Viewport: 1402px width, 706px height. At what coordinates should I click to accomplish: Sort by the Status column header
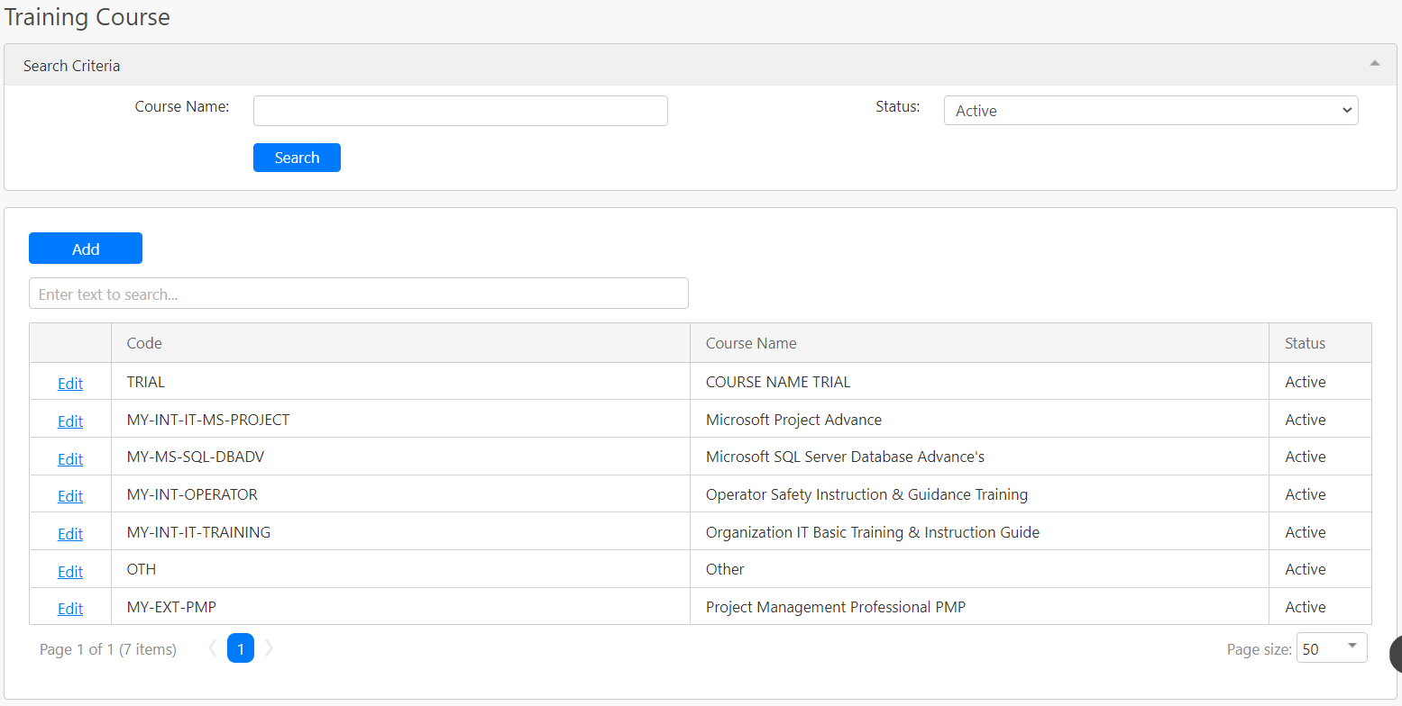tap(1320, 343)
